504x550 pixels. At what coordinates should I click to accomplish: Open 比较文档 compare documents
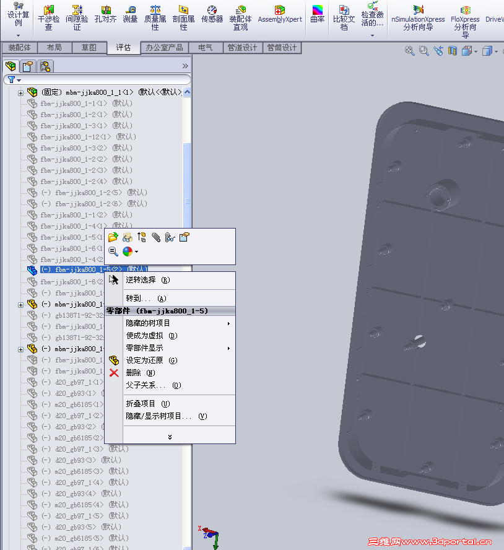click(x=344, y=17)
